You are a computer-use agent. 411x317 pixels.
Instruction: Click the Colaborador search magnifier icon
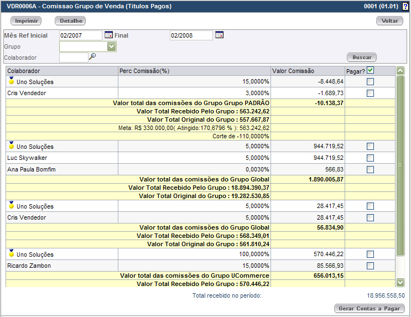(93, 56)
